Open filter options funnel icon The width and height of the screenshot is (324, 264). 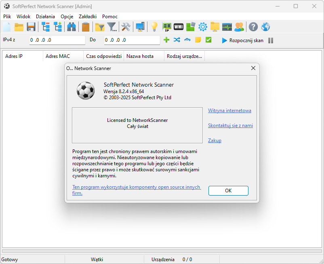coord(112,27)
